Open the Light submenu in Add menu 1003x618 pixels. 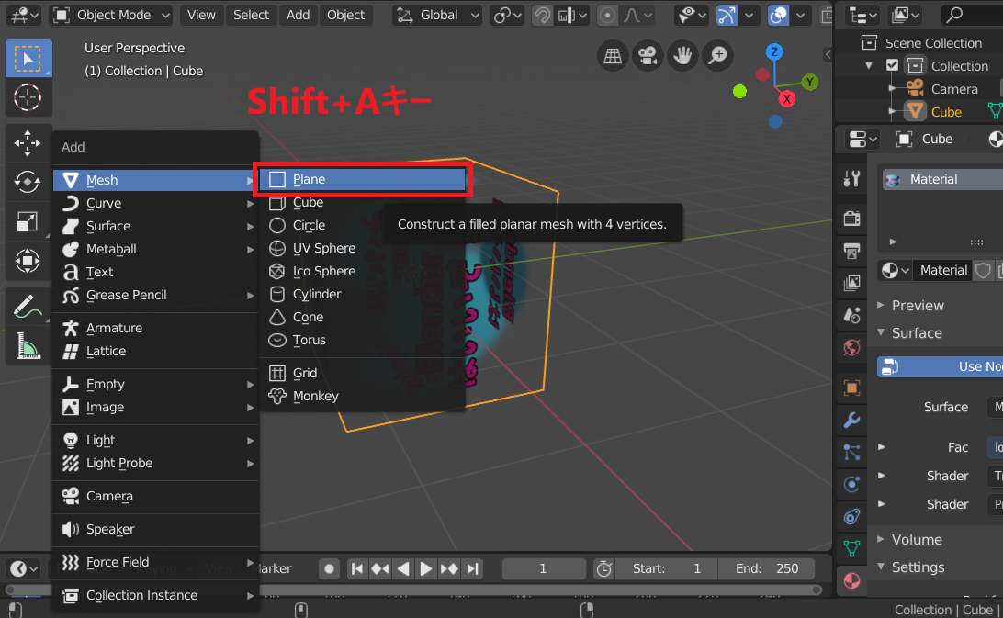point(156,440)
